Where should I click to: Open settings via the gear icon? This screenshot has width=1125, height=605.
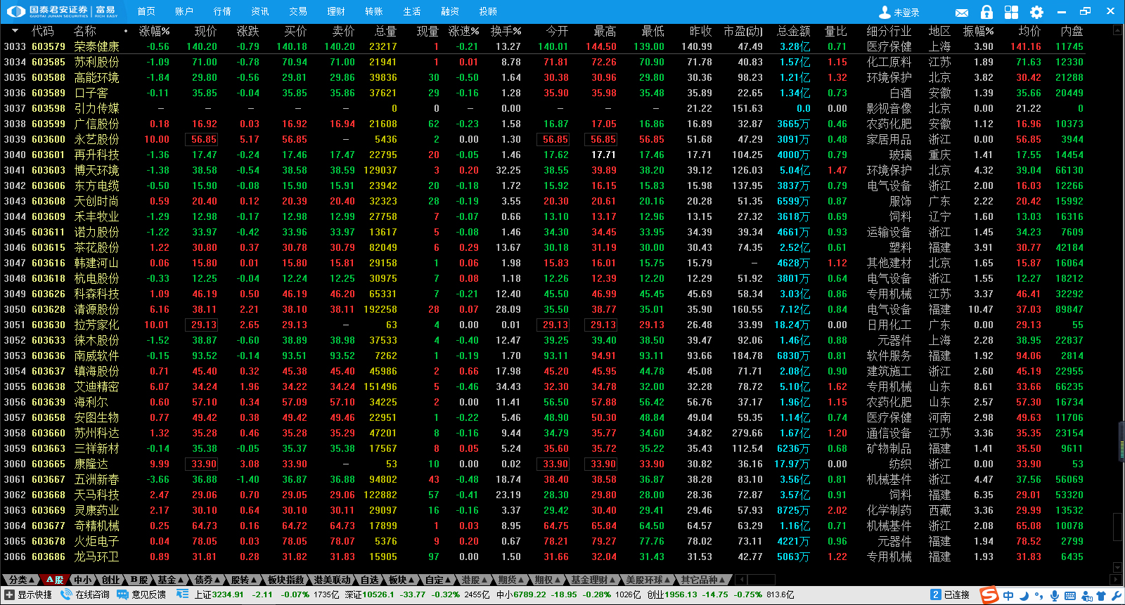(x=1036, y=12)
